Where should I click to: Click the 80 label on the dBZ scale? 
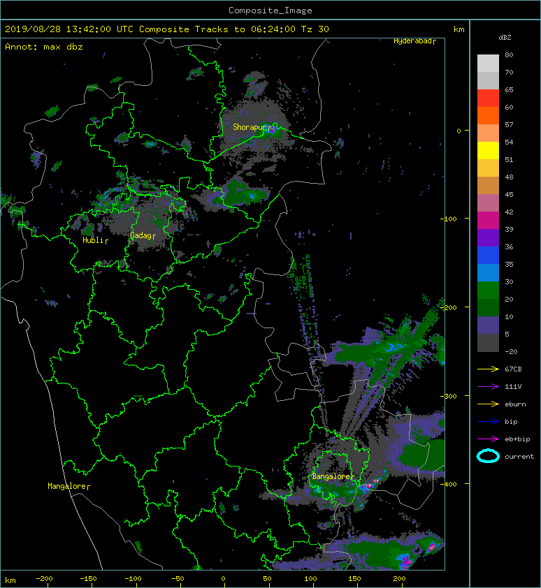click(509, 54)
